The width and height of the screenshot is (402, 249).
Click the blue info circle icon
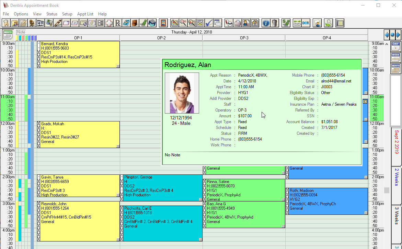[x=266, y=23]
